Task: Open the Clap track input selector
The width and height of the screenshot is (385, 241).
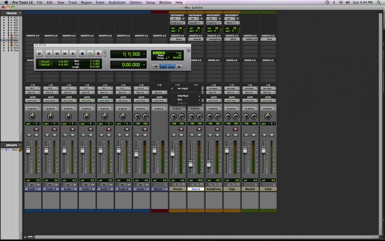Action: coord(232,88)
